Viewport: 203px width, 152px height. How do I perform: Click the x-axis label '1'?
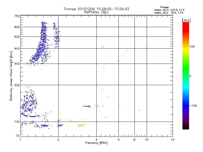21,140
